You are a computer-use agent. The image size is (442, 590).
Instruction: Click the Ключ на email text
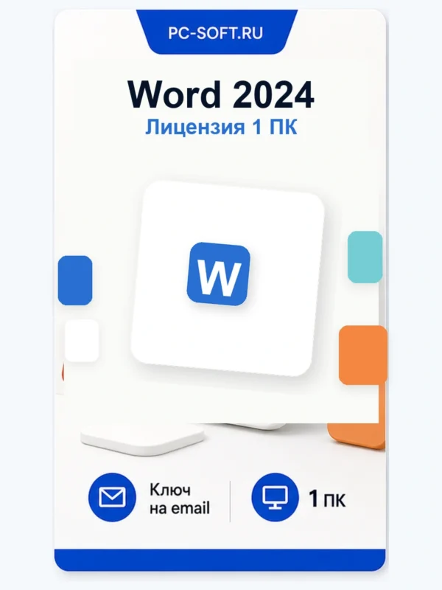click(179, 499)
